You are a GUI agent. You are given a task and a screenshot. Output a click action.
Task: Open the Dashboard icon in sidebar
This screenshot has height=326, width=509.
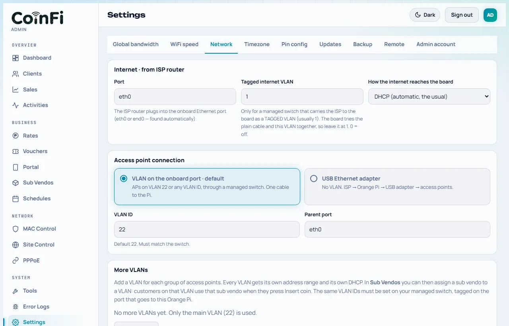click(x=16, y=58)
